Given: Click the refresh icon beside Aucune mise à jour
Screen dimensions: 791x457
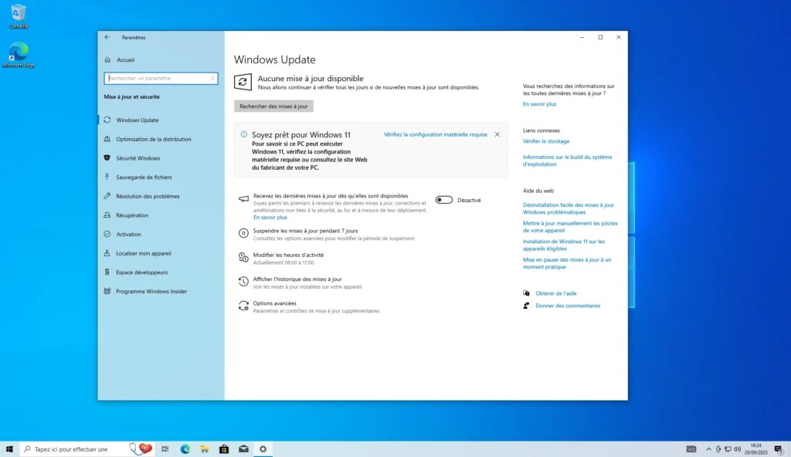Looking at the screenshot, I should 243,82.
